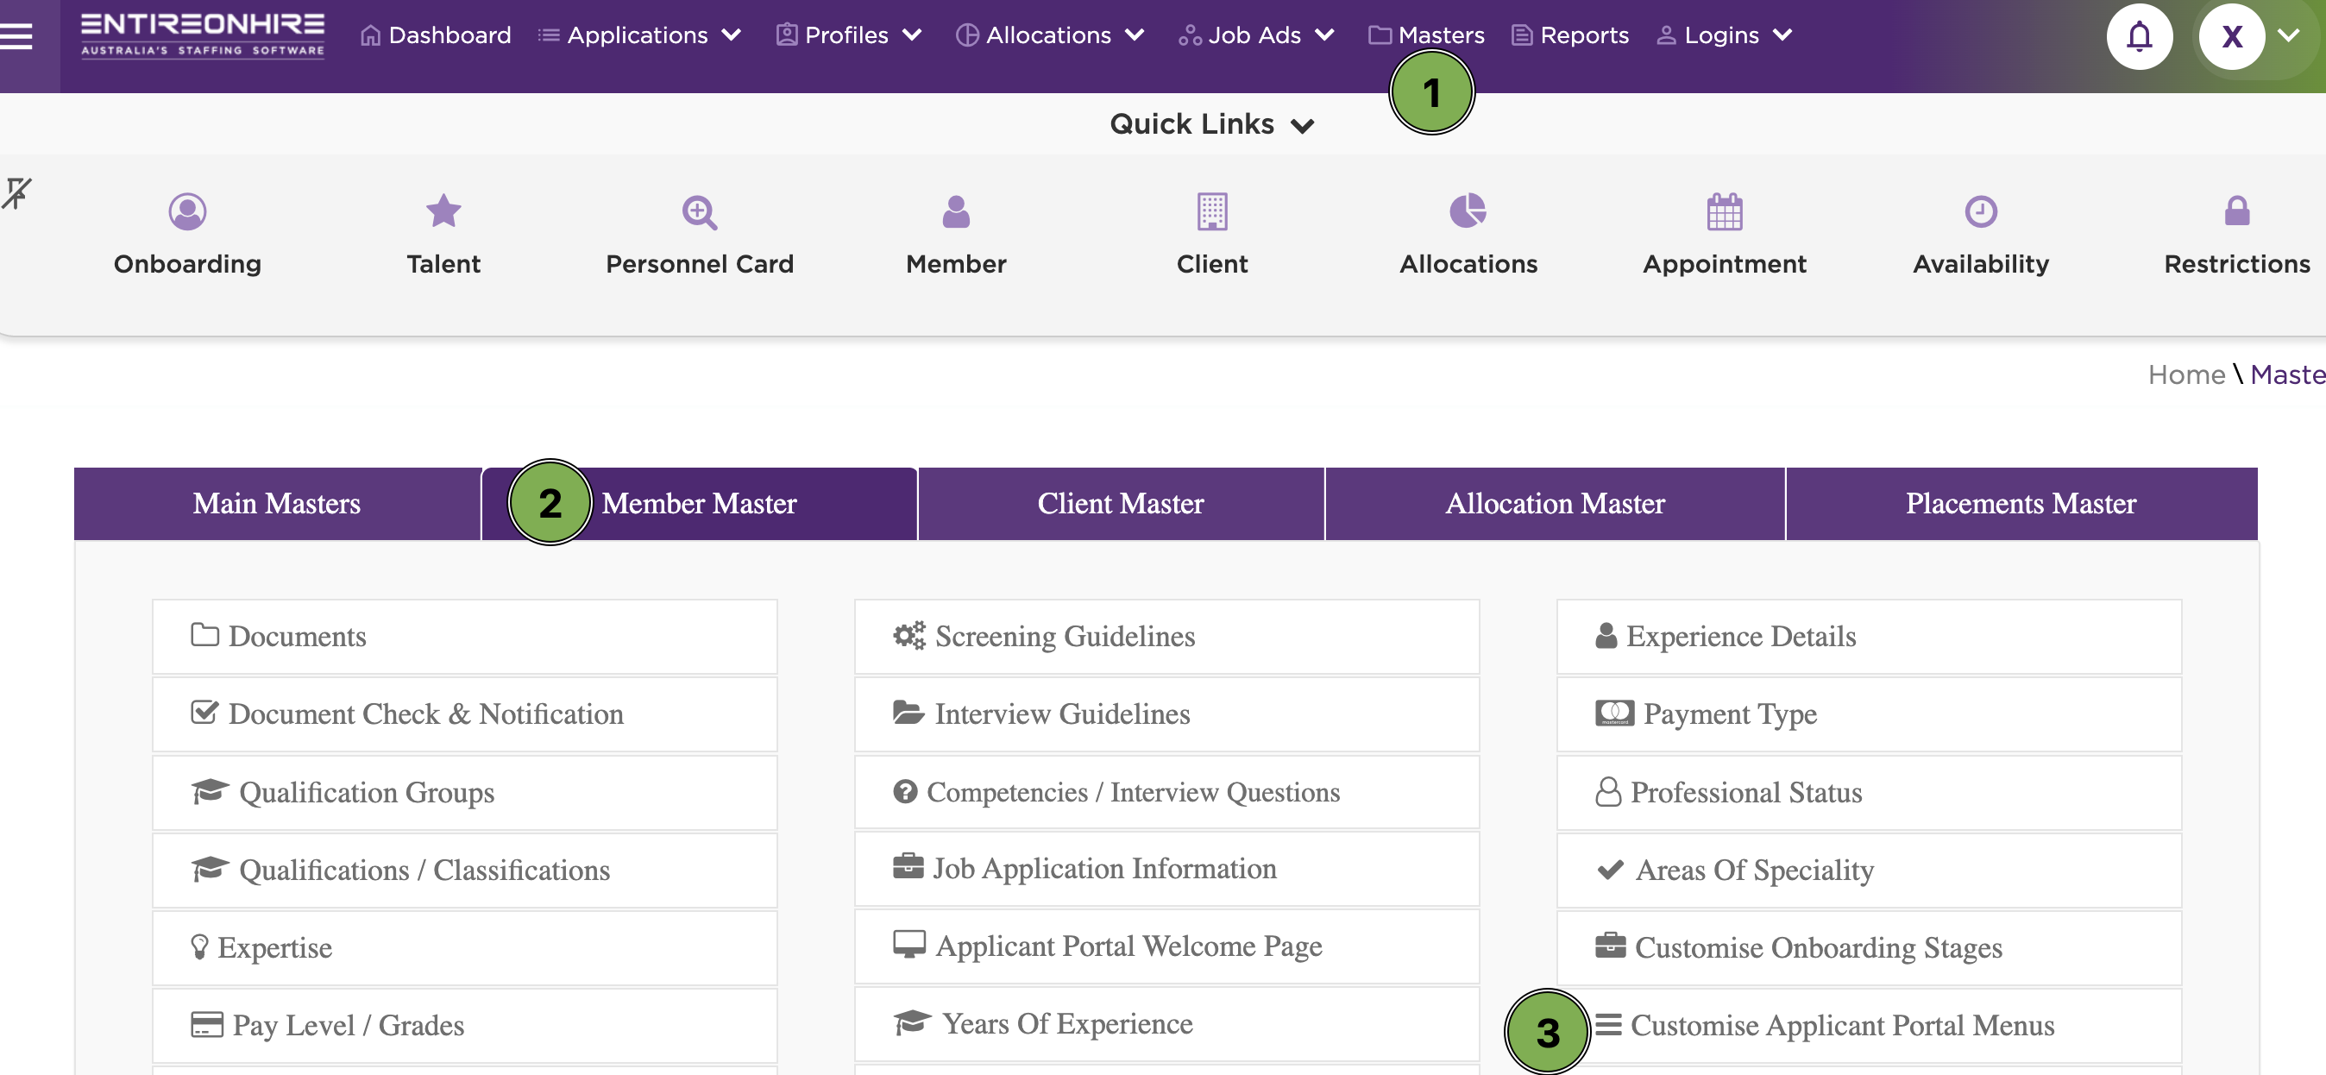Viewport: 2326px width, 1075px height.
Task: Click the Customise Onboarding Stages briefcase icon
Action: pyautogui.click(x=1611, y=945)
